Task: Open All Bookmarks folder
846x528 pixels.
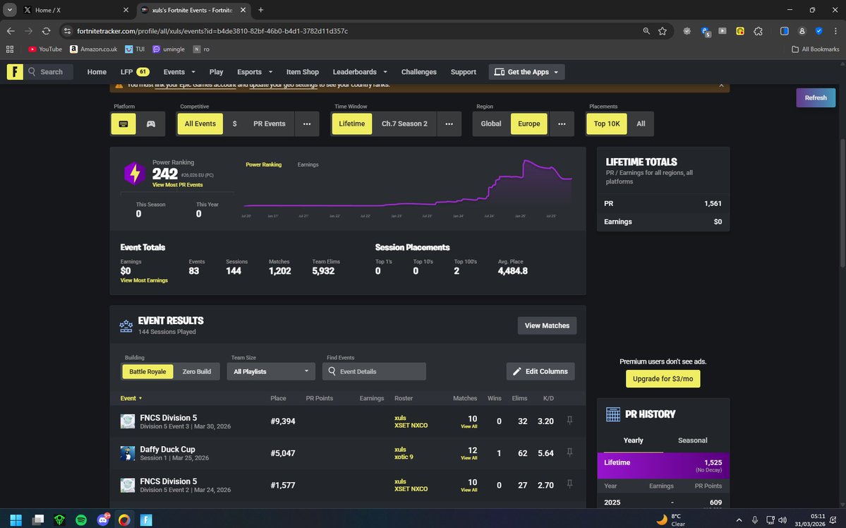Action: coord(815,49)
